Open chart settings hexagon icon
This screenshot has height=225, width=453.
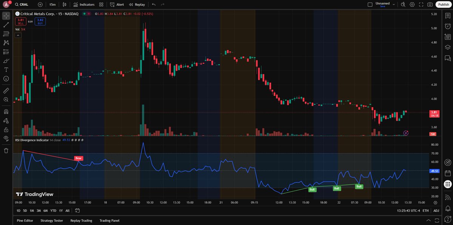point(412,5)
